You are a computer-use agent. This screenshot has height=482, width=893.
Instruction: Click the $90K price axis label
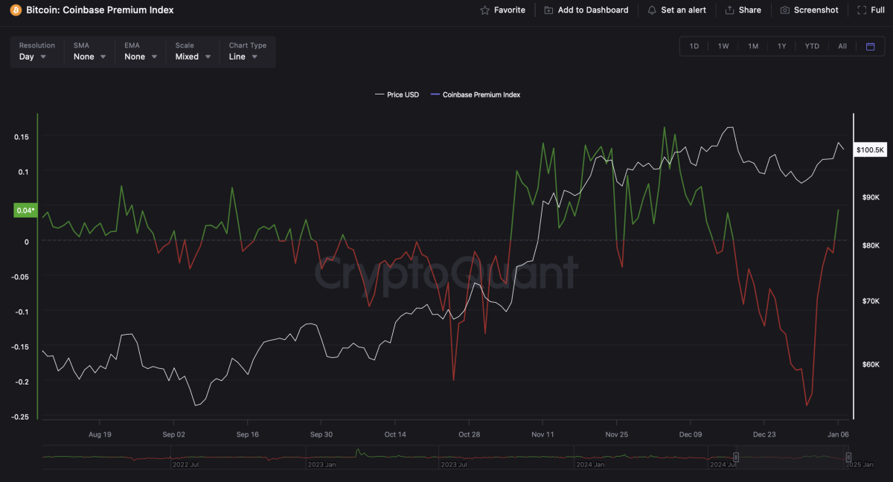tap(871, 197)
